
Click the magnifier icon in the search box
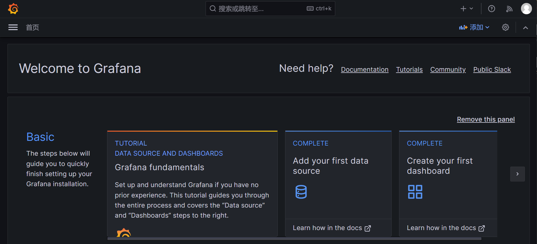(213, 9)
